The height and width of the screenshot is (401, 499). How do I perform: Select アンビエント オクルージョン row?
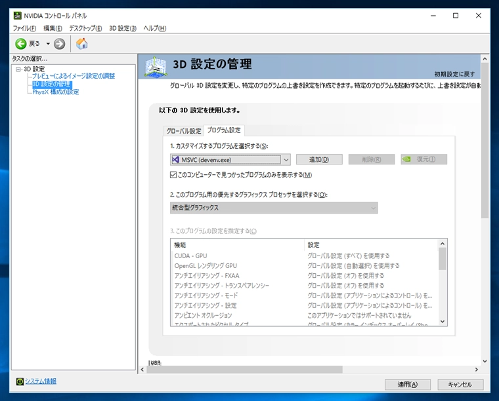pyautogui.click(x=305, y=315)
